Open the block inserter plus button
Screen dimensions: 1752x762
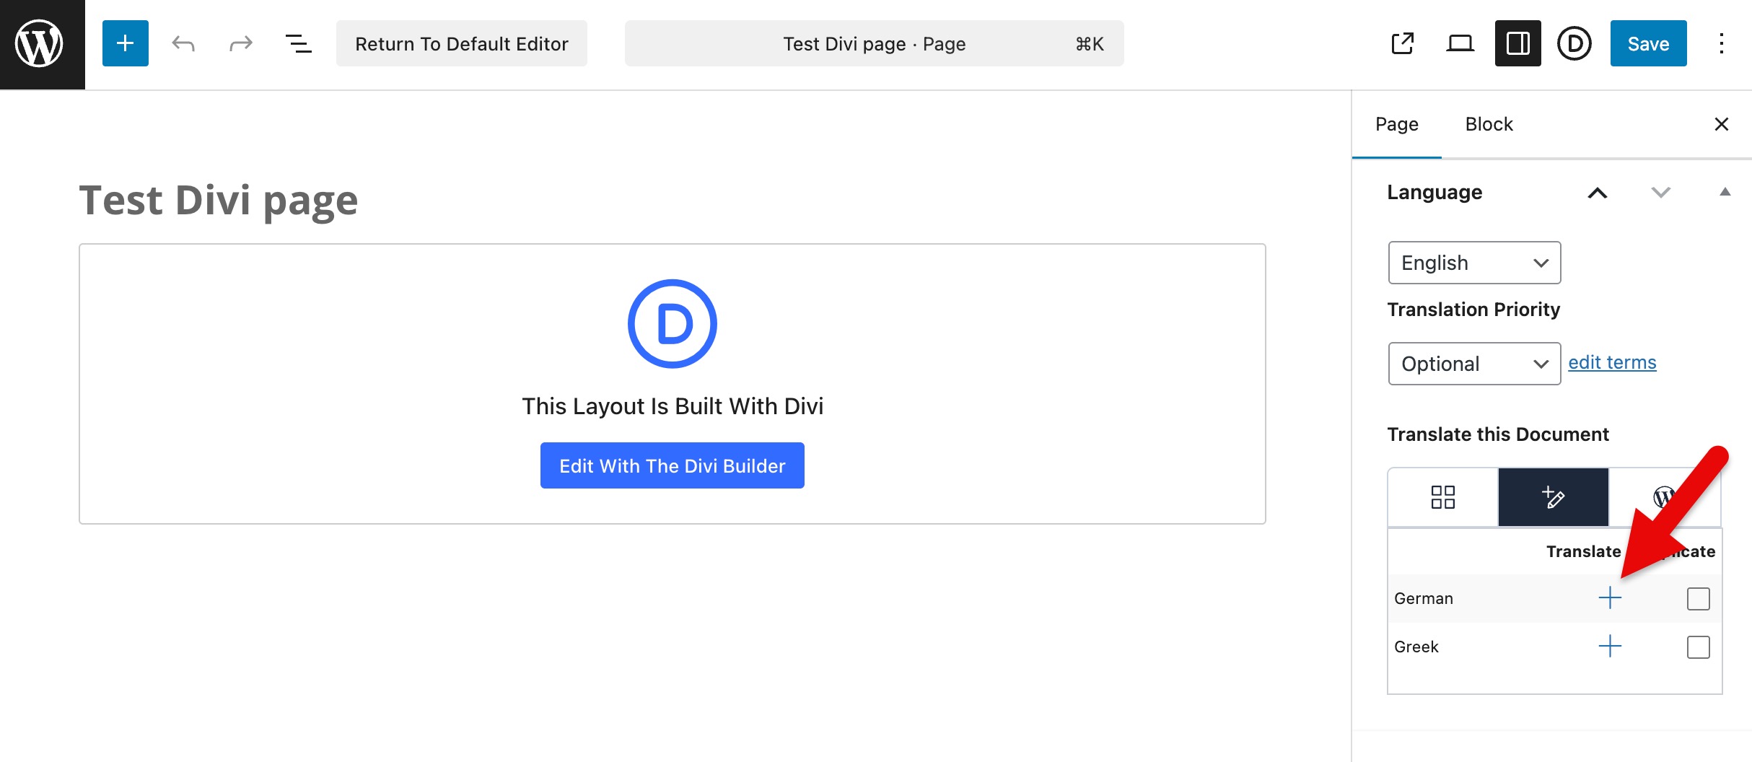pyautogui.click(x=126, y=44)
